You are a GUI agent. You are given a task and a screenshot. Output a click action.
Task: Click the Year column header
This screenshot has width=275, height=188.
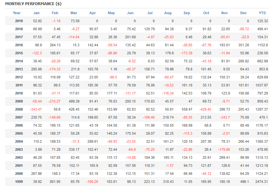[17, 13]
